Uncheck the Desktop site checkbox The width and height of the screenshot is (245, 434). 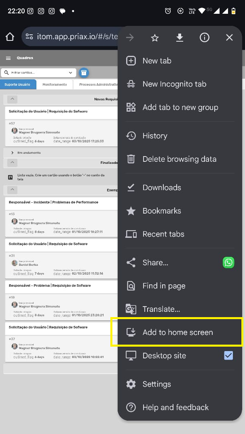(228, 356)
